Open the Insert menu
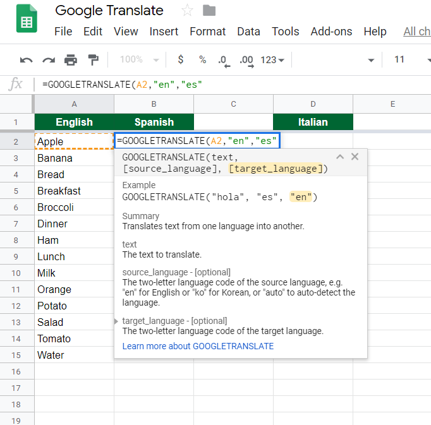 pos(164,32)
